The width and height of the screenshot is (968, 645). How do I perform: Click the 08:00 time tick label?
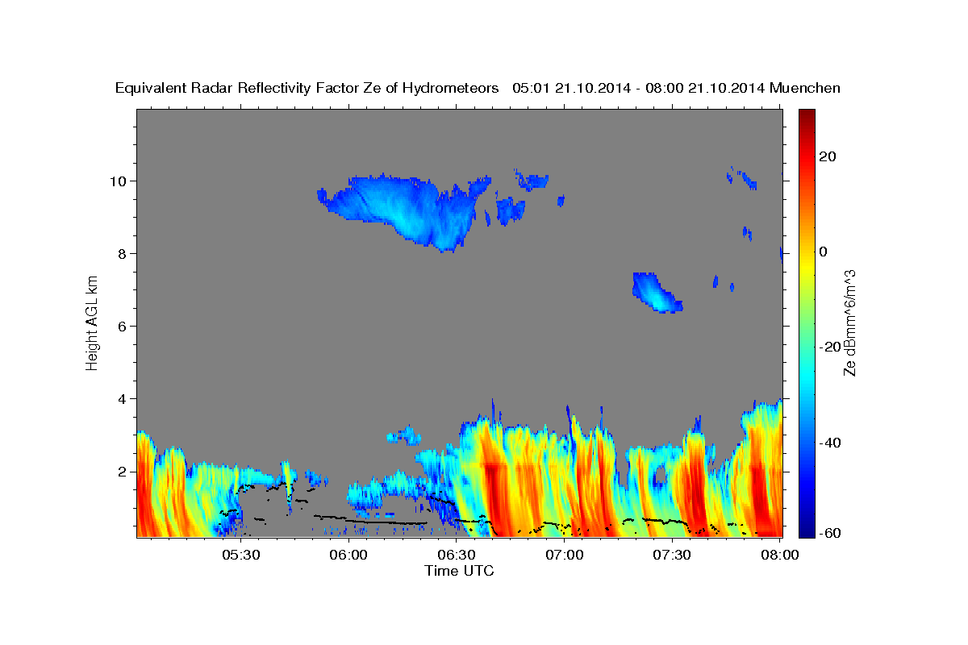coord(779,555)
